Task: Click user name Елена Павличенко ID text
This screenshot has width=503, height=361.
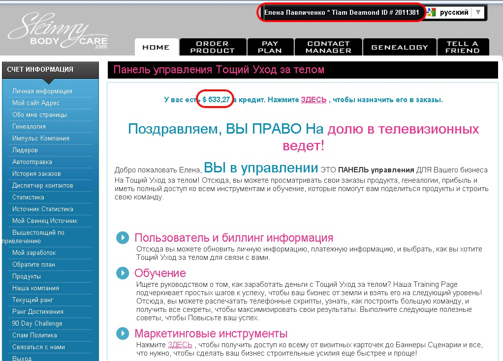Action: pos(342,12)
